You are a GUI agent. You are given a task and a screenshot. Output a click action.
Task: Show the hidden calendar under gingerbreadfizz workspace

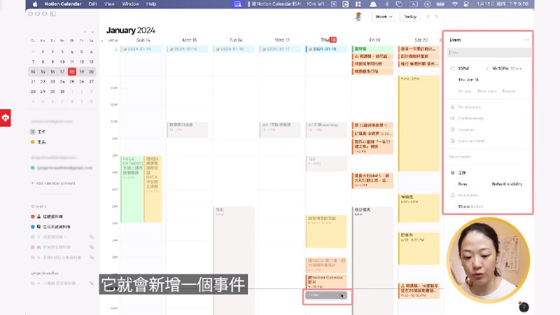click(x=92, y=283)
